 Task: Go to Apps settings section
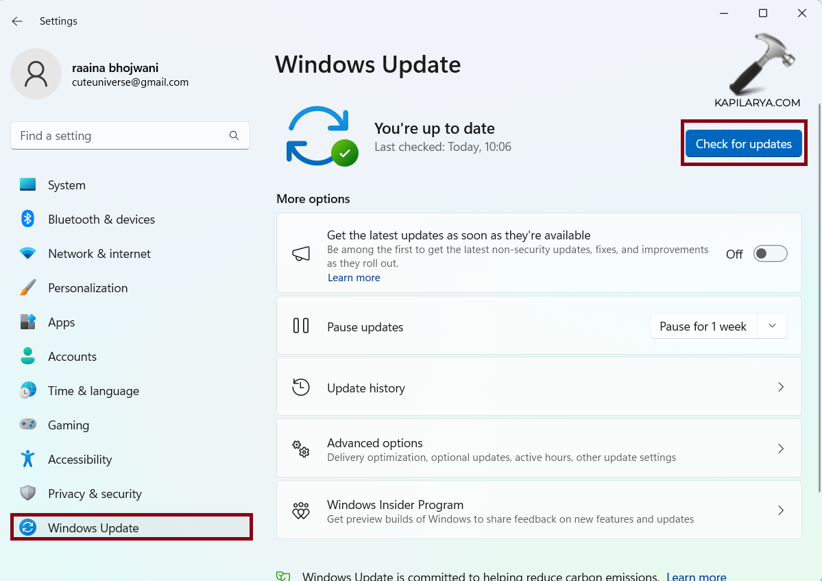(61, 322)
